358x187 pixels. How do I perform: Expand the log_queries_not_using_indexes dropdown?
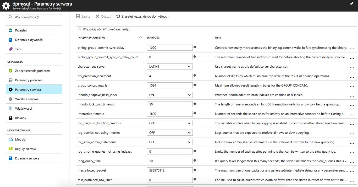pyautogui.click(x=170, y=133)
